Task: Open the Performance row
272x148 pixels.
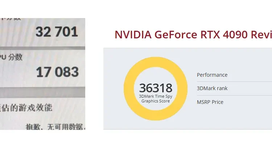Action: (234, 75)
